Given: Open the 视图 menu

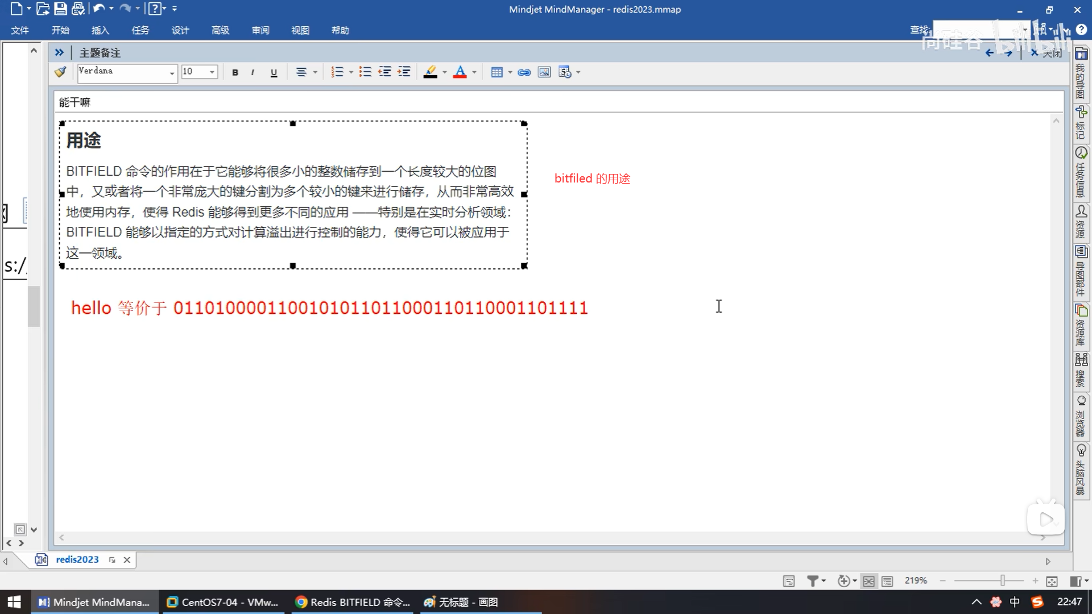Looking at the screenshot, I should (x=300, y=30).
